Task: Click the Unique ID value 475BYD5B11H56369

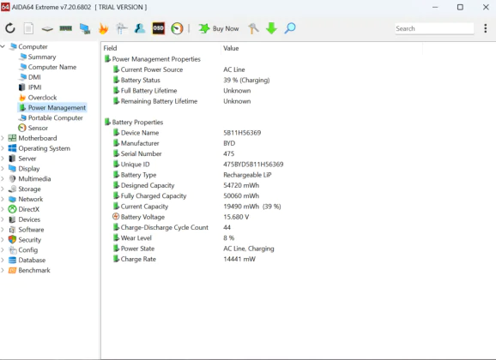Action: (253, 165)
